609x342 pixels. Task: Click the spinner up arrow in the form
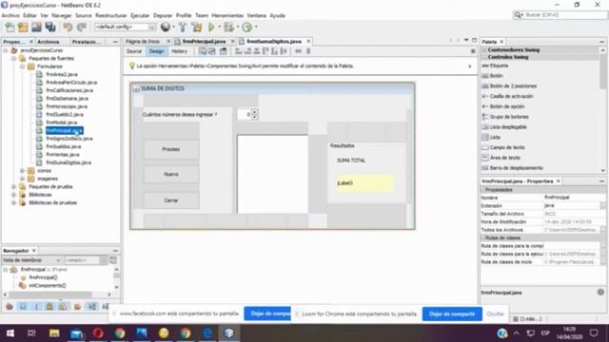click(x=254, y=112)
